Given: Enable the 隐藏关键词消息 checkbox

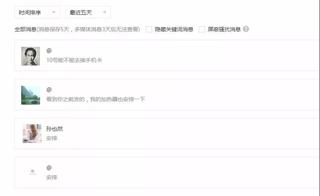Looking at the screenshot, I should 149,29.
